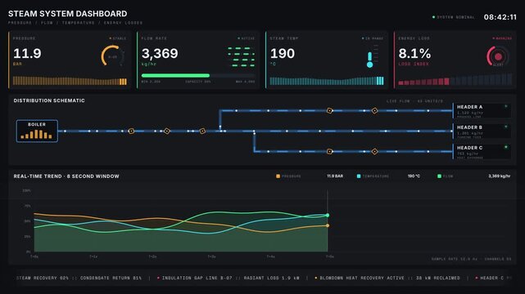Viewport: 525px width, 294px height.
Task: Click square valve on Header A line
Action: click(329, 110)
